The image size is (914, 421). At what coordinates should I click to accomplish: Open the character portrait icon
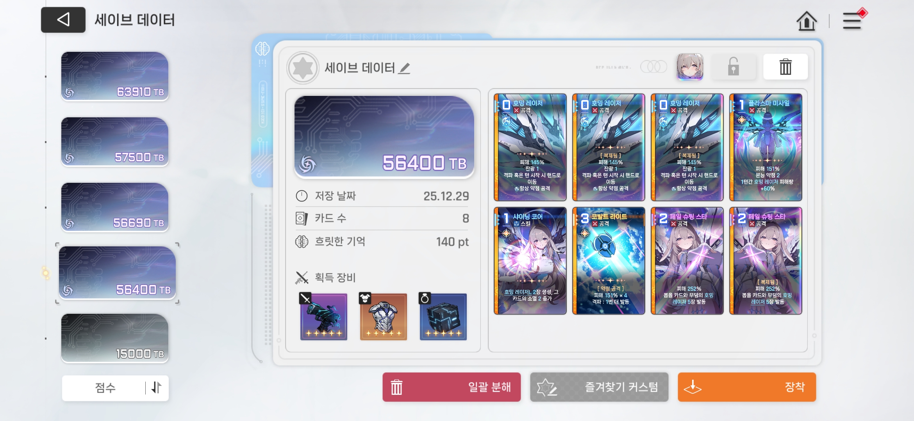pyautogui.click(x=690, y=67)
